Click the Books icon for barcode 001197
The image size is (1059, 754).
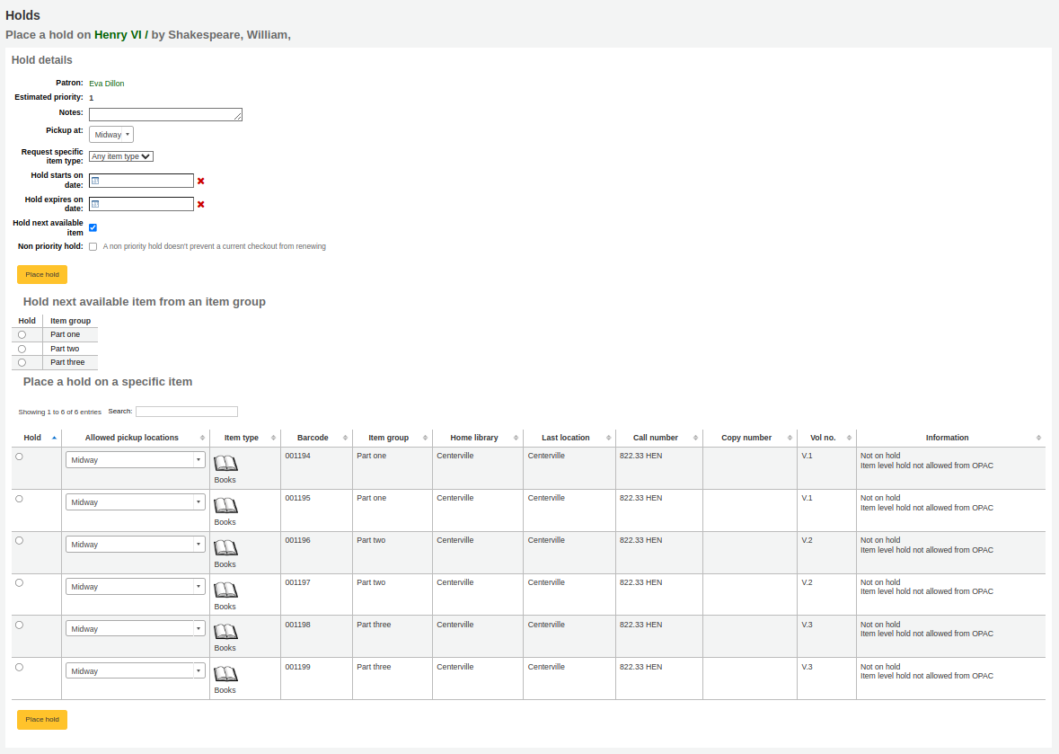225,590
